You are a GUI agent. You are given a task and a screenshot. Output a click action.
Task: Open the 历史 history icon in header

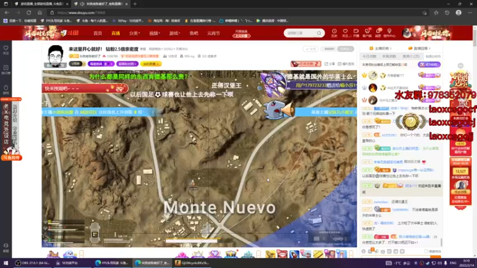(334, 32)
